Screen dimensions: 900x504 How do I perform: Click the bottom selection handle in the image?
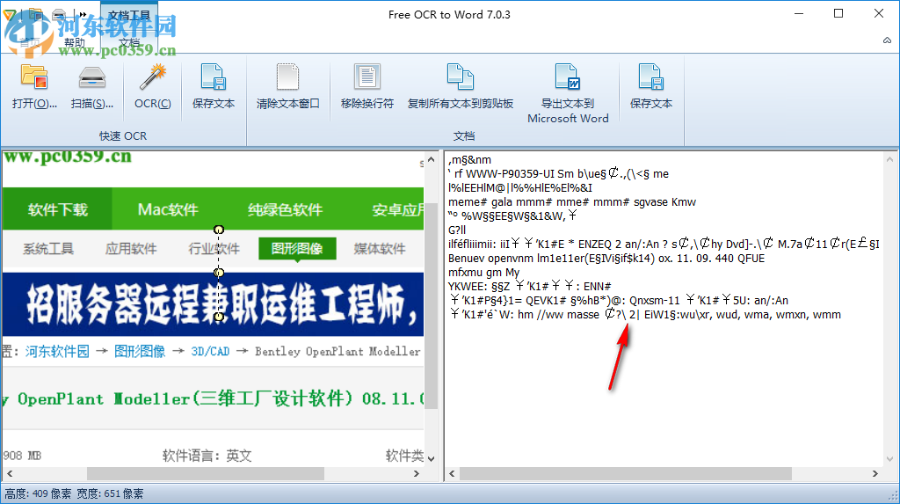point(219,317)
